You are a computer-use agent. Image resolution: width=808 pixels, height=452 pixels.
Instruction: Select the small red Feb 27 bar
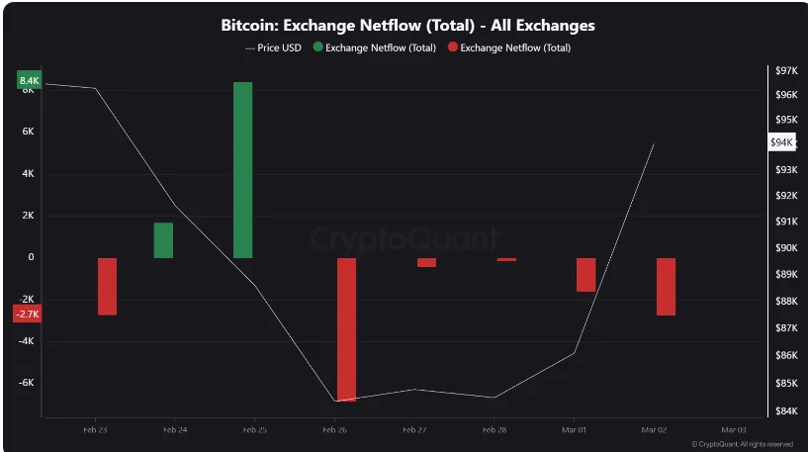(x=426, y=262)
